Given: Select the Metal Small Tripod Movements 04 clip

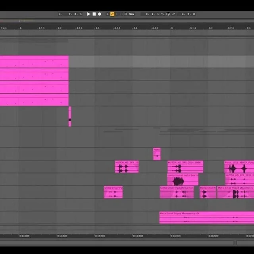Looking at the screenshot, I should click(206, 217).
